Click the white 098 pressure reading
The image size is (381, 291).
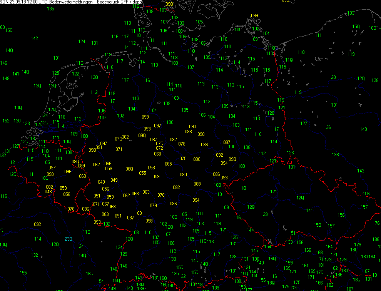[x=149, y=221]
